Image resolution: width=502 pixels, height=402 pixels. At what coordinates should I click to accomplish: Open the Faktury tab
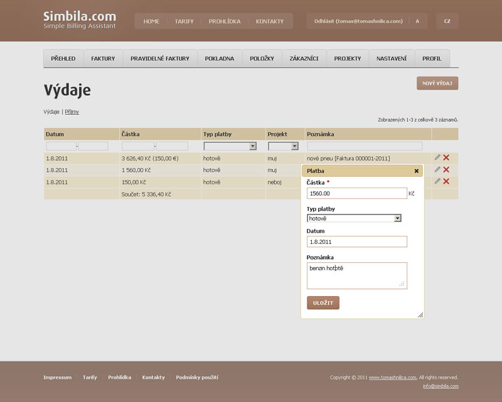pyautogui.click(x=103, y=58)
